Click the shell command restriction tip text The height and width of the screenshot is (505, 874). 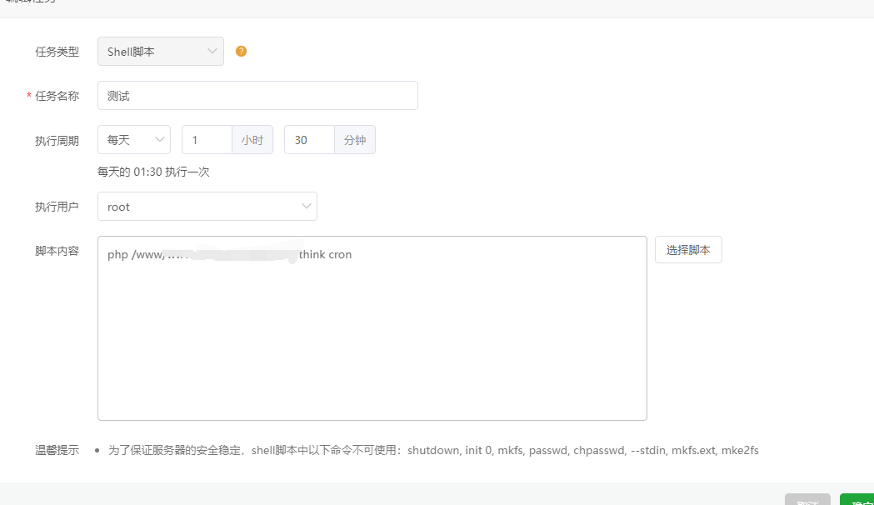click(x=433, y=450)
